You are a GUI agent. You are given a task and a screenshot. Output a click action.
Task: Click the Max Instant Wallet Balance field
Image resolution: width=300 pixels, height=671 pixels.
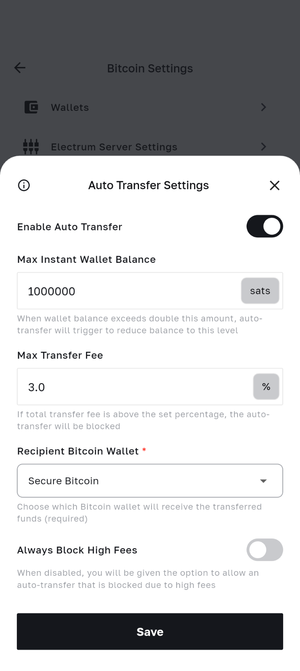[129, 291]
